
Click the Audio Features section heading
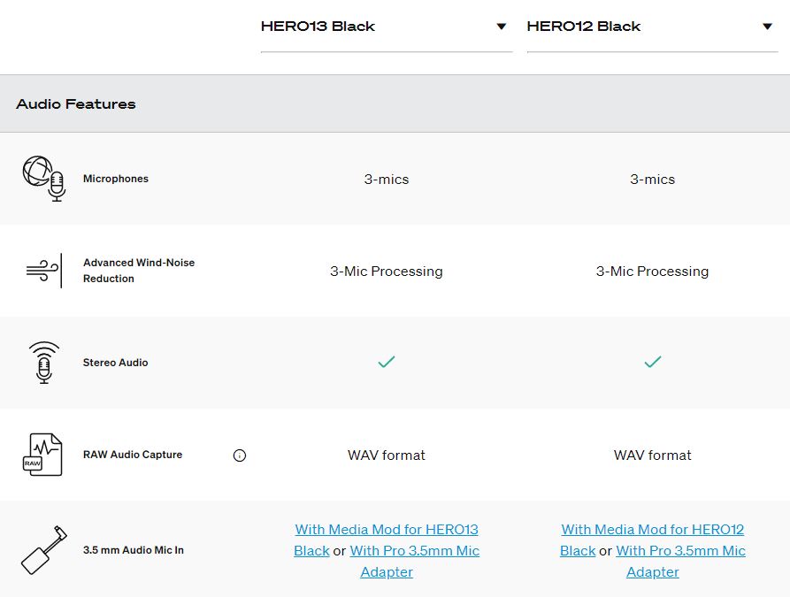(x=76, y=103)
